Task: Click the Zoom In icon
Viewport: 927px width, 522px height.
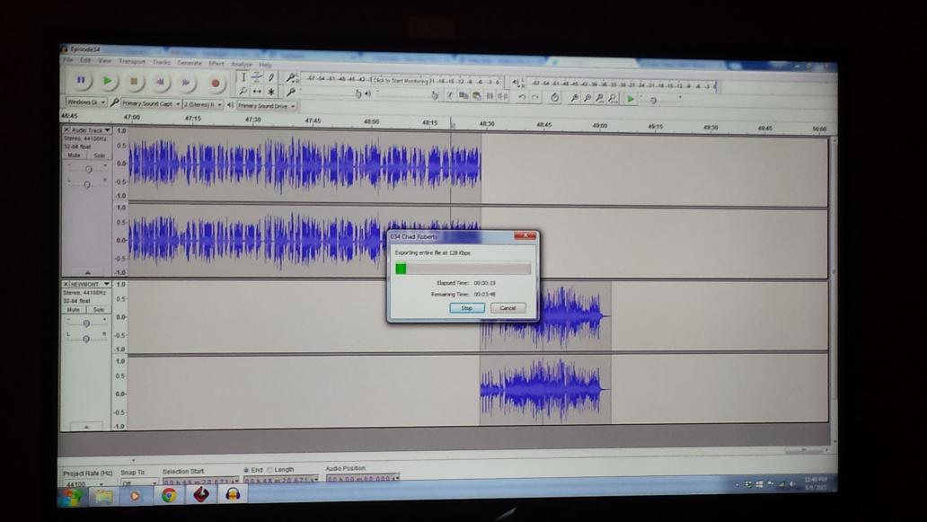Action: point(573,98)
